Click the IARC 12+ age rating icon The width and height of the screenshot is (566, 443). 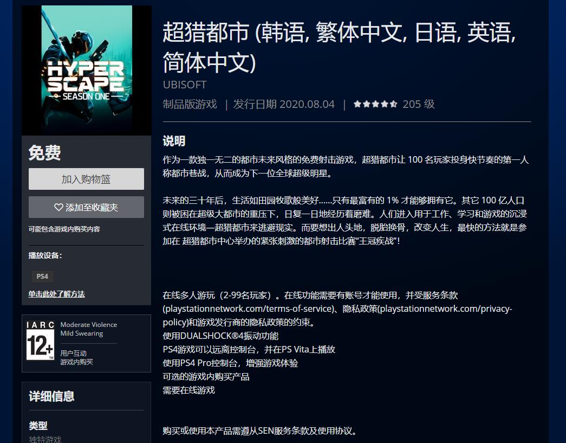click(x=41, y=341)
